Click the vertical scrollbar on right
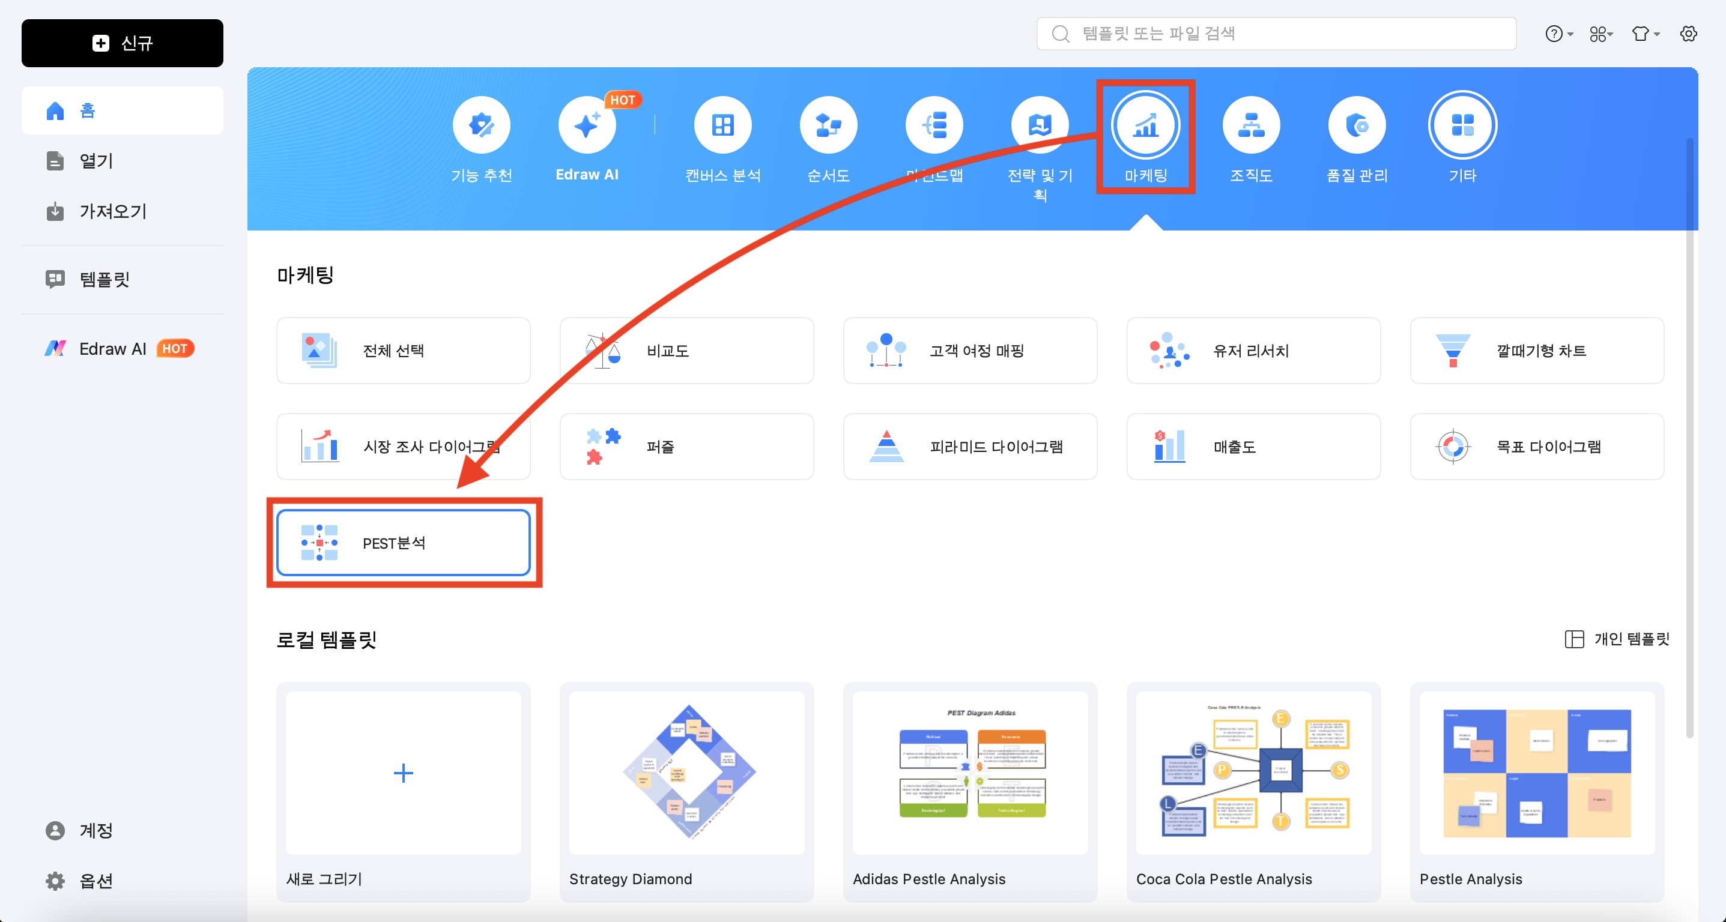Screen dimensions: 1726x922 (1689, 435)
